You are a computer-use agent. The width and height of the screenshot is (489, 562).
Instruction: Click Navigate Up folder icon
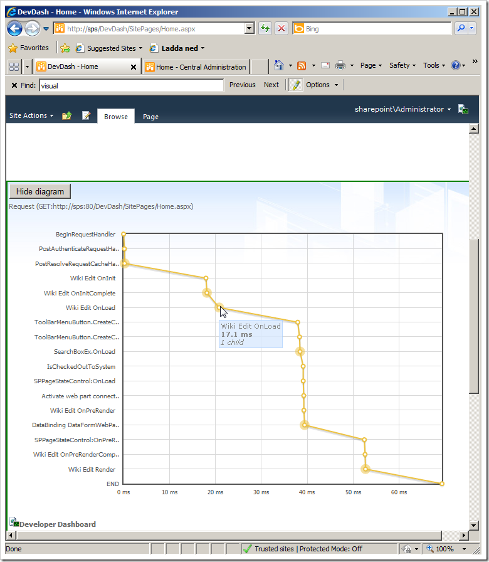point(66,115)
